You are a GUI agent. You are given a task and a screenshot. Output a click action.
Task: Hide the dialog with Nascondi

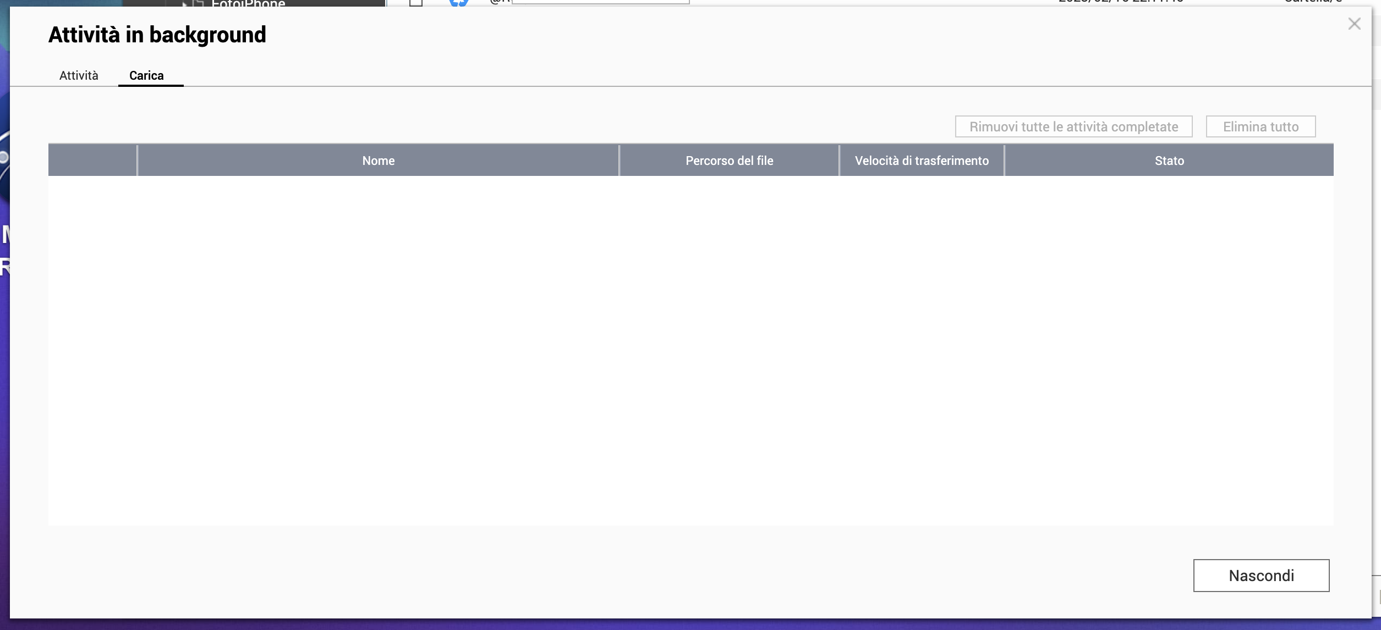[1261, 576]
